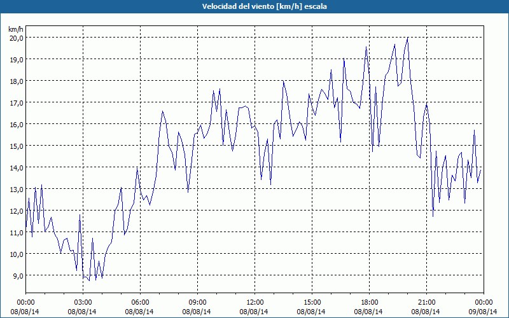Click the '18:00' time label on x-axis
509x318 pixels.
tap(370, 303)
